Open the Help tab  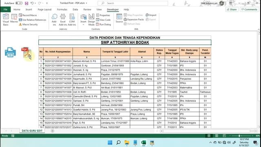126,9
